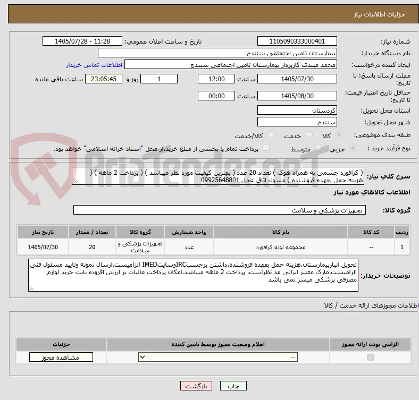The height and width of the screenshot is (400, 419).
Task: Open اطلاعات تماس خریدار link
Action: click(94, 65)
